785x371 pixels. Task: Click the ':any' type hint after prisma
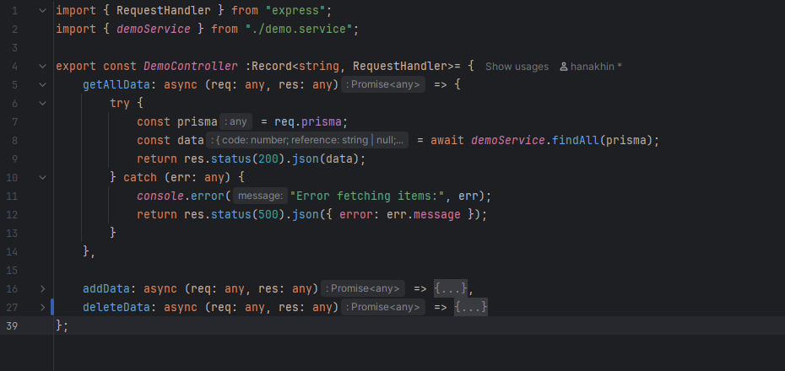tap(235, 122)
